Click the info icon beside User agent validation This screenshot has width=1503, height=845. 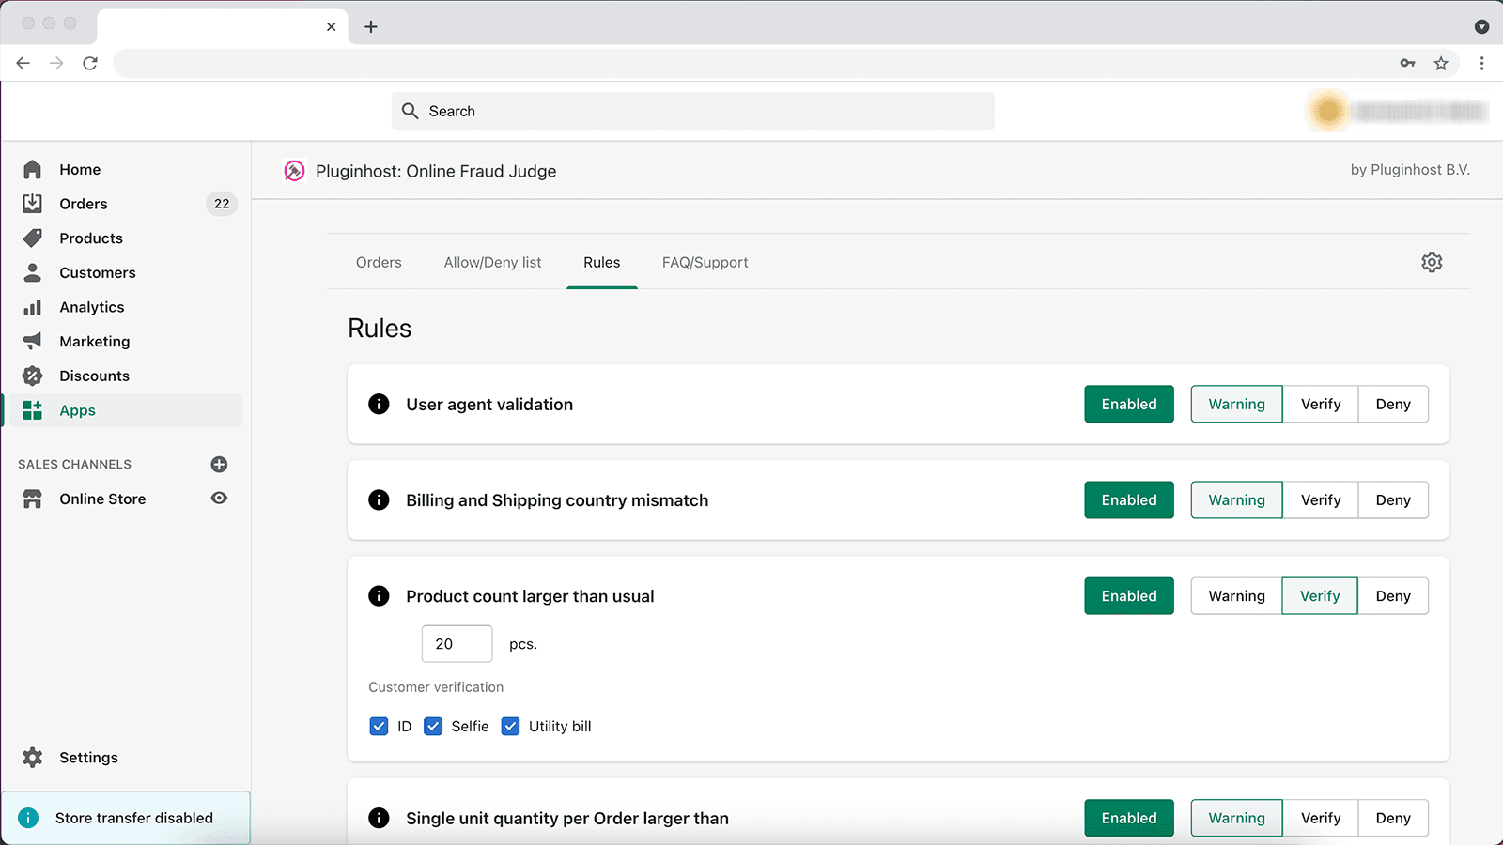[x=379, y=404]
